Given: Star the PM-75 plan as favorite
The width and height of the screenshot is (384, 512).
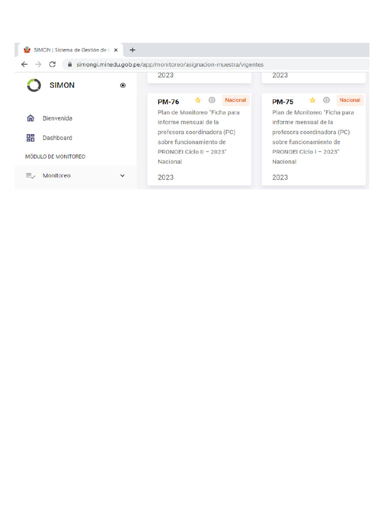Looking at the screenshot, I should coord(312,100).
